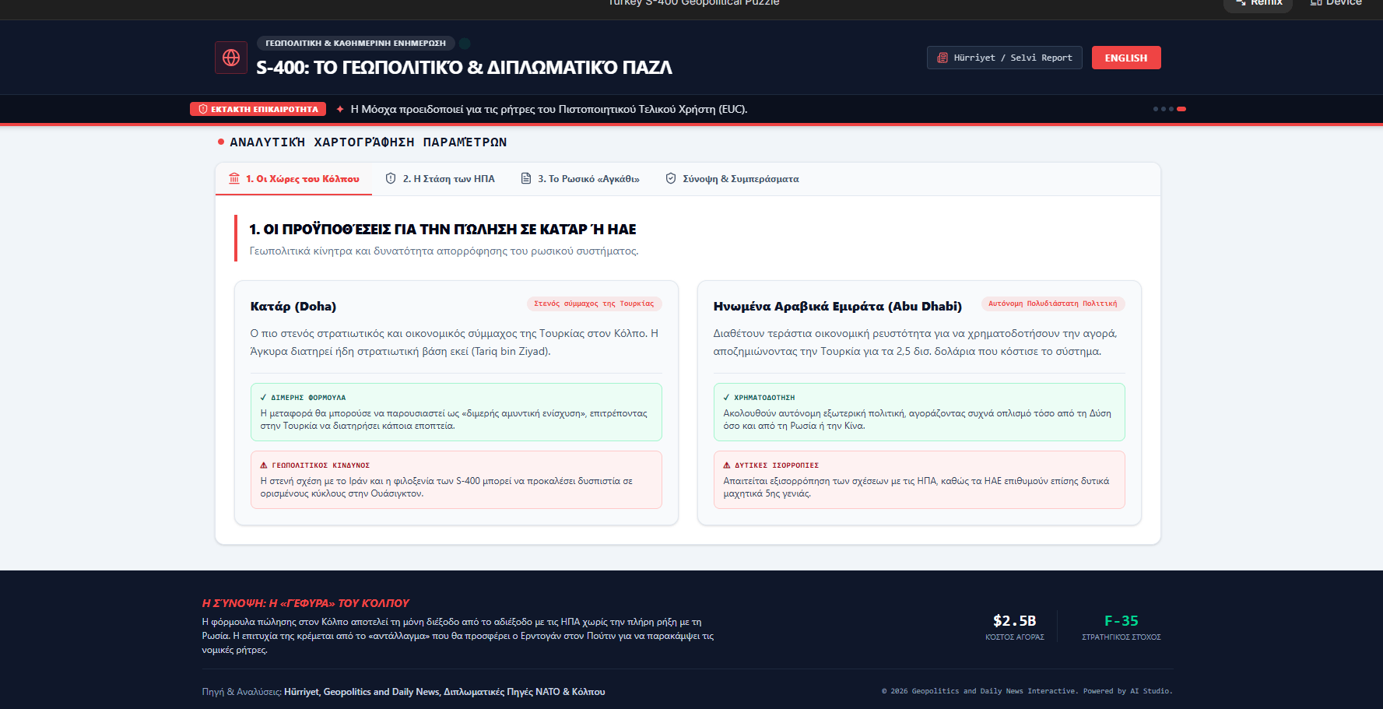Screen dimensions: 1383x709
Task: Click the document icon on Ρωσικό «Αγκάθι» tab
Action: [x=526, y=178]
